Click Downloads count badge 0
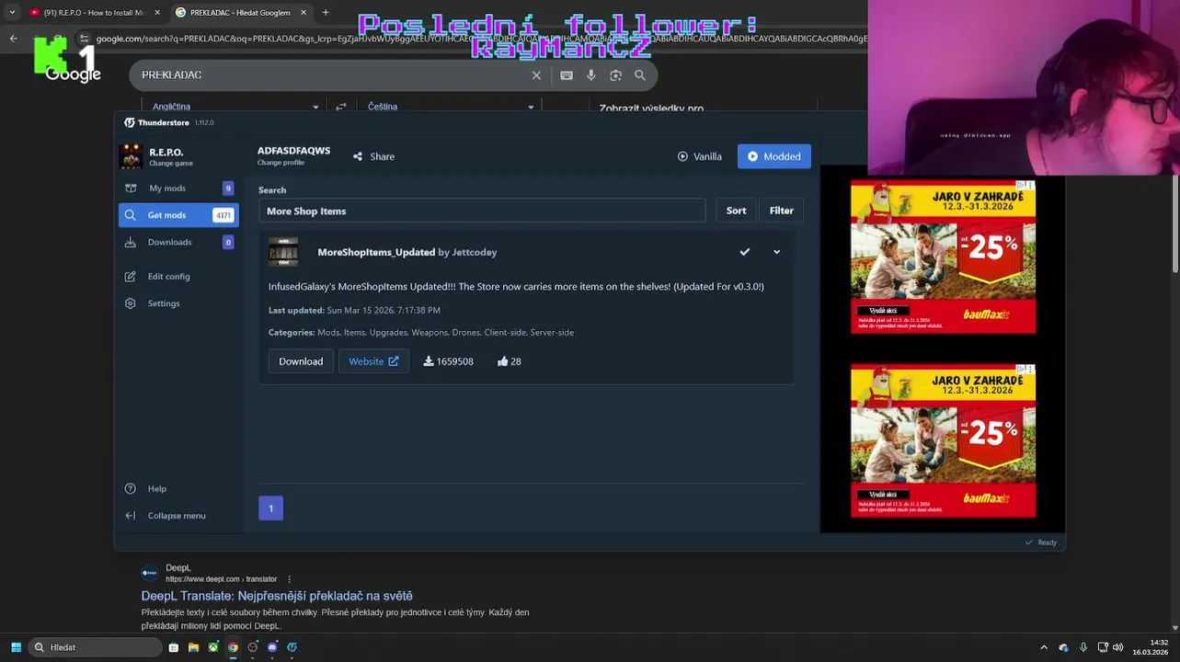This screenshot has width=1180, height=662. click(228, 242)
